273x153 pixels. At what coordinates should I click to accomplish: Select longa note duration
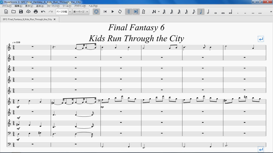tap(231, 12)
